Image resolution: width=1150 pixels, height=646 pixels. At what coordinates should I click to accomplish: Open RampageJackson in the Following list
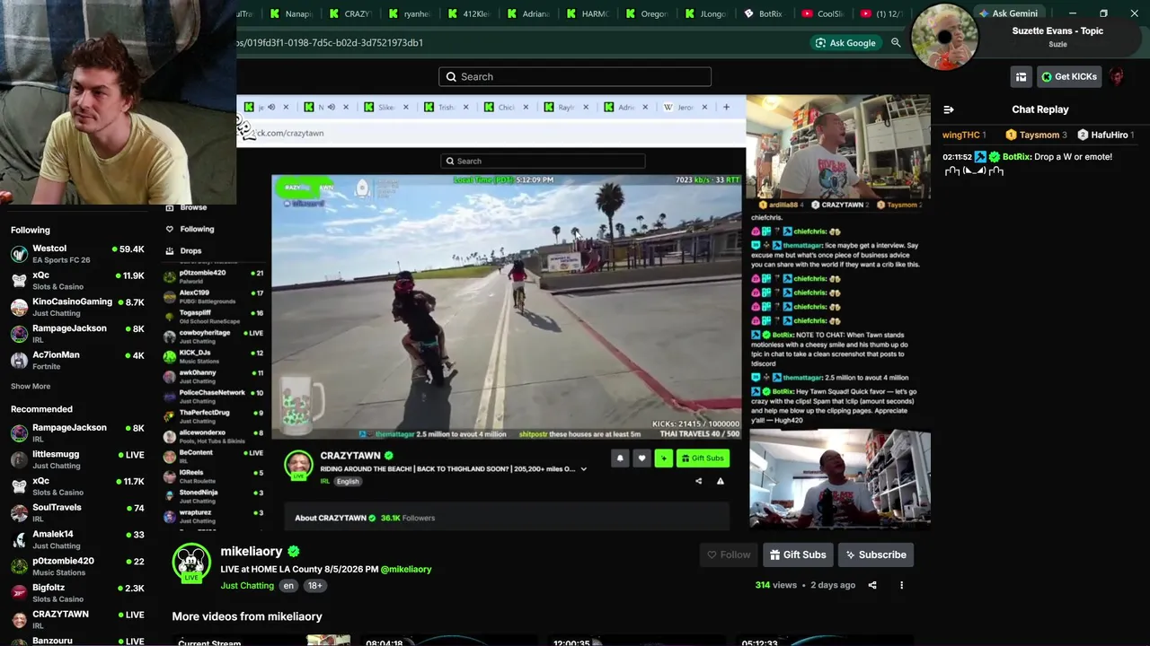76,334
